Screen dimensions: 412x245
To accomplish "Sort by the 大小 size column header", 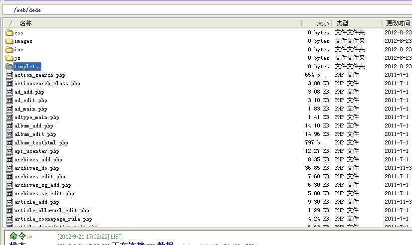I will tap(322, 23).
